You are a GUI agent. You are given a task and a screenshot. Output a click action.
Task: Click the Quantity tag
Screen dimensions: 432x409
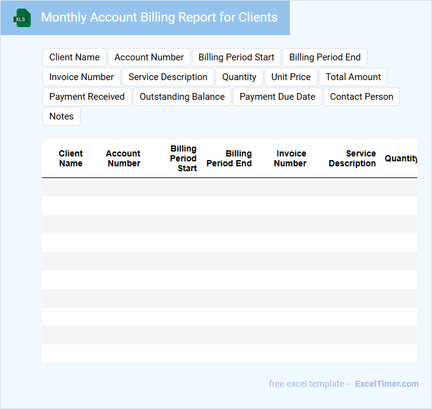[x=239, y=77]
